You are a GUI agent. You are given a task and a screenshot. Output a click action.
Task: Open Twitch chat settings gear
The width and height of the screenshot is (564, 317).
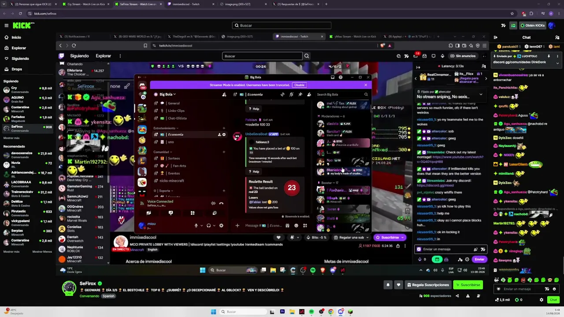coord(467,259)
